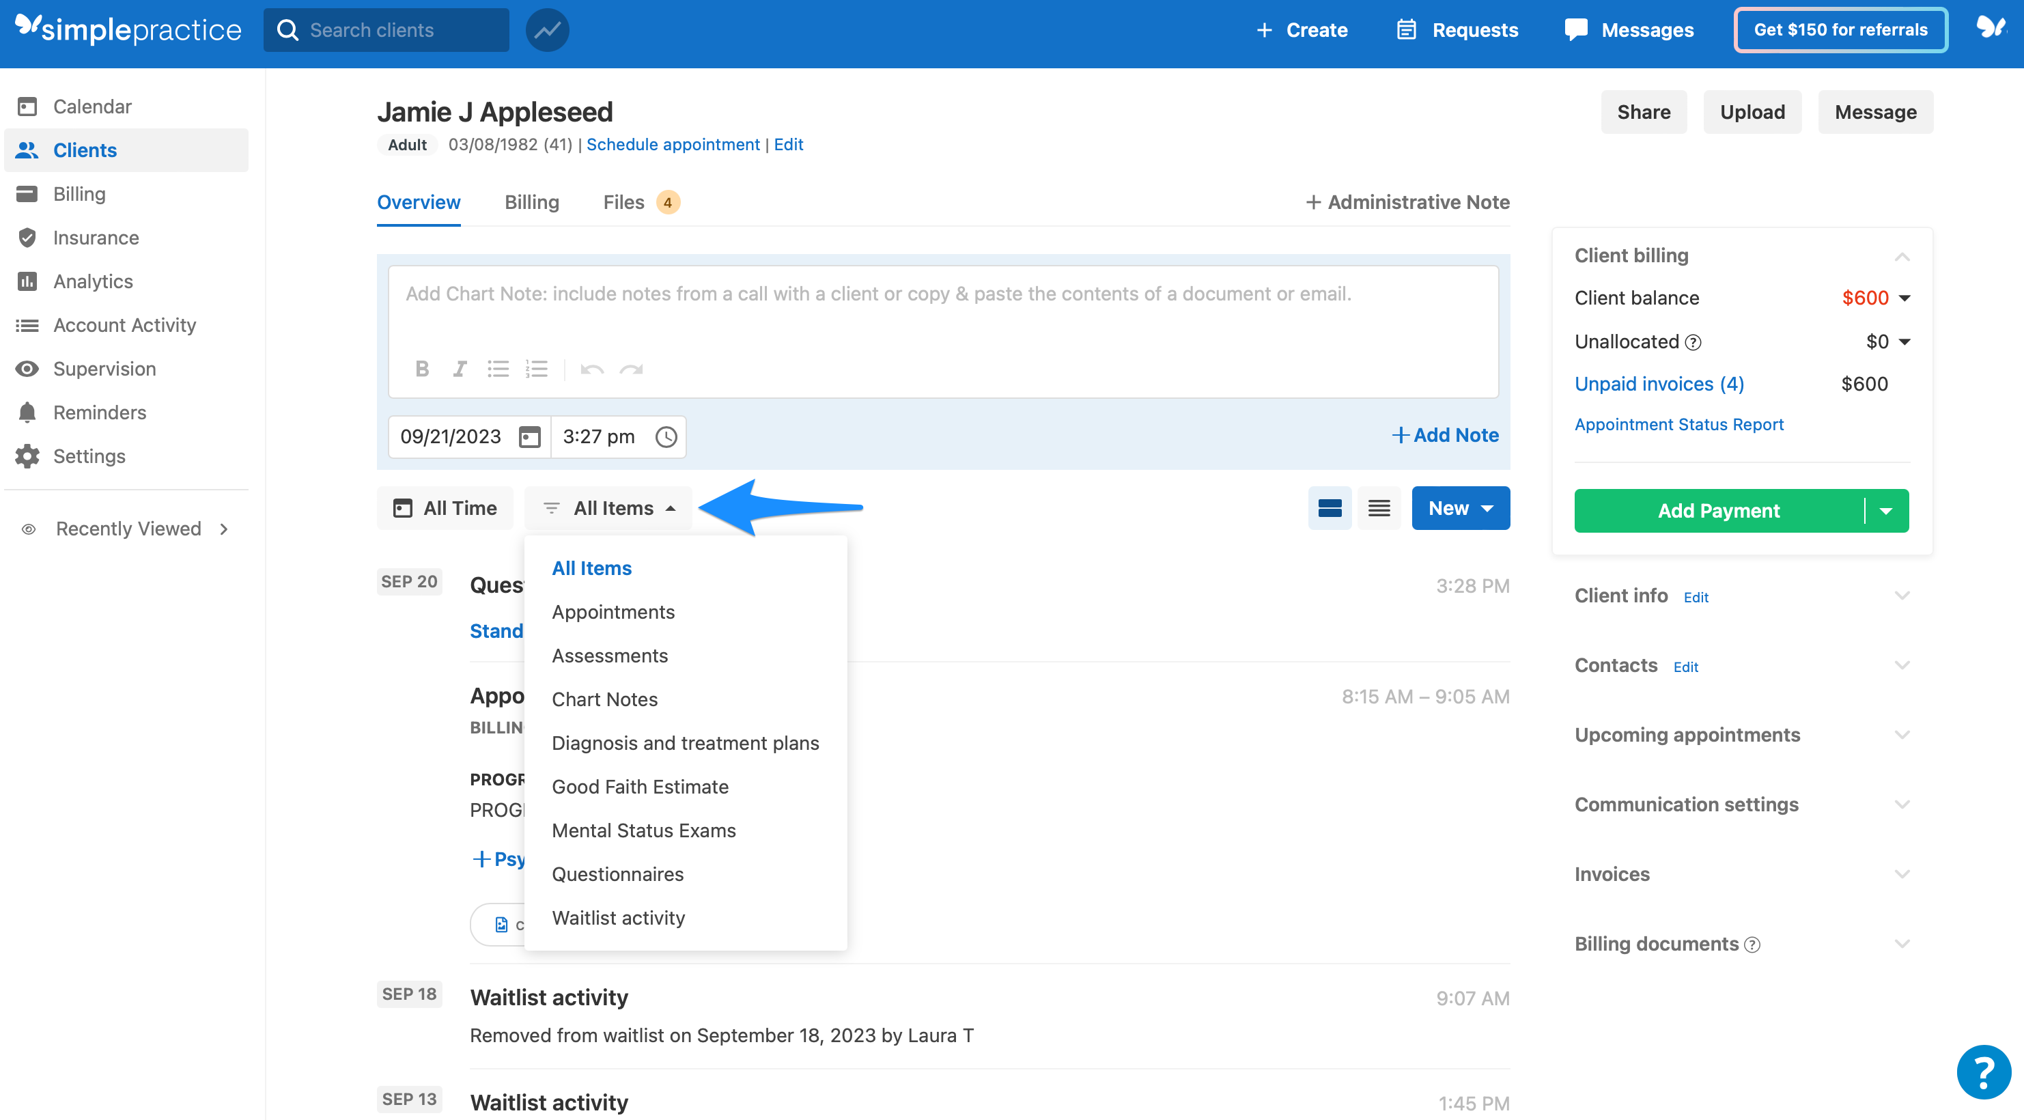
Task: Open the clock icon to set note time
Action: (666, 436)
